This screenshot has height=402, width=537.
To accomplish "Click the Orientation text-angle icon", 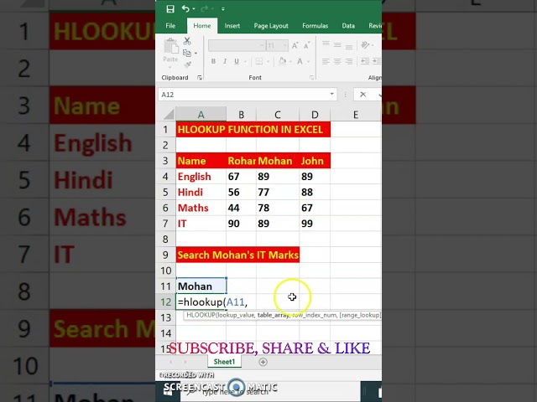I will [365, 44].
